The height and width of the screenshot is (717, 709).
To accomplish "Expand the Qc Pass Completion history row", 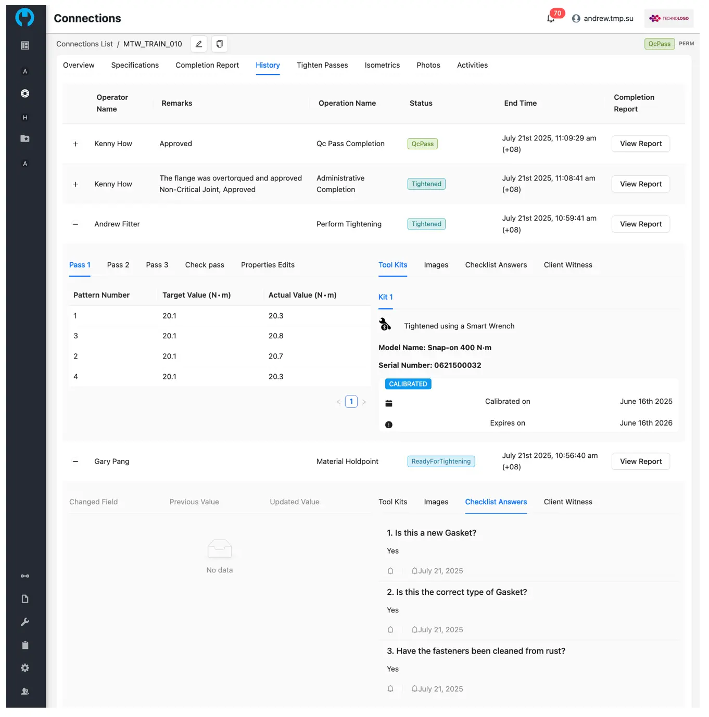I will pyautogui.click(x=75, y=144).
